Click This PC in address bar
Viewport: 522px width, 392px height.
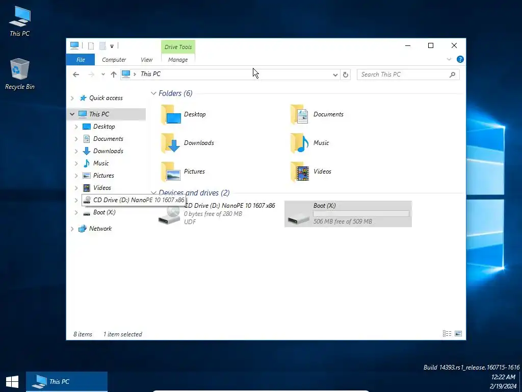[150, 74]
